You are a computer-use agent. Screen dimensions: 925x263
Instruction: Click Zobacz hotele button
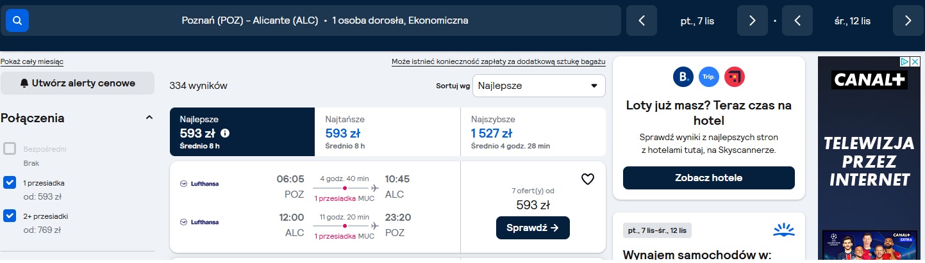coord(708,178)
